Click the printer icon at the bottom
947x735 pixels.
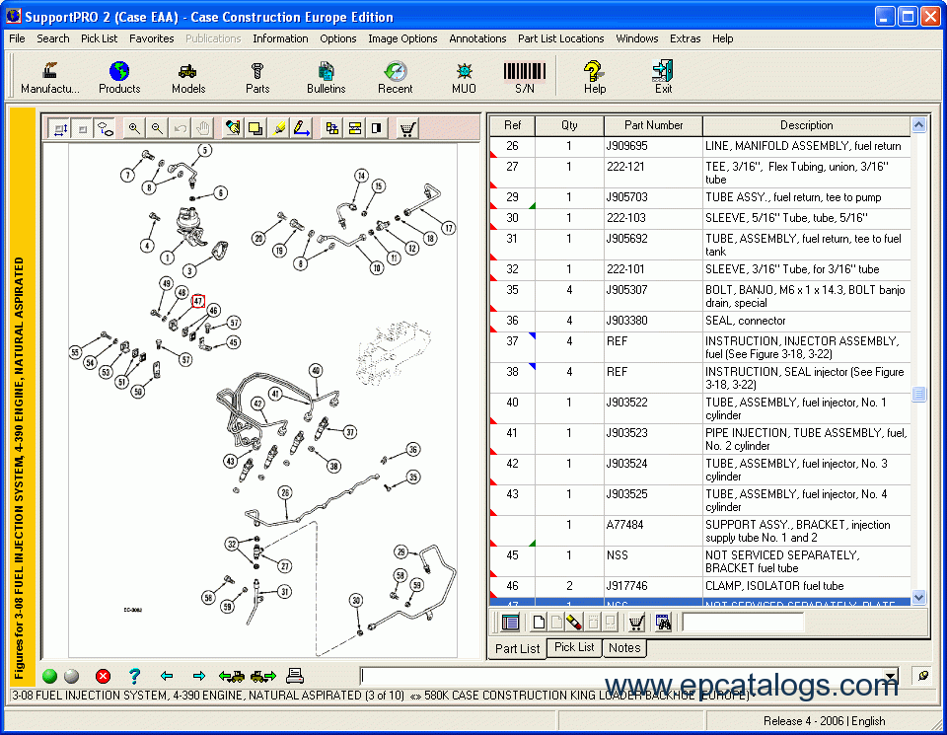click(x=295, y=676)
